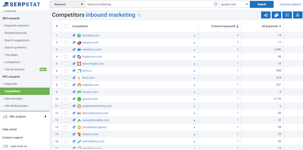
Task: Expand the google.com search engine dropdown
Action: (234, 5)
